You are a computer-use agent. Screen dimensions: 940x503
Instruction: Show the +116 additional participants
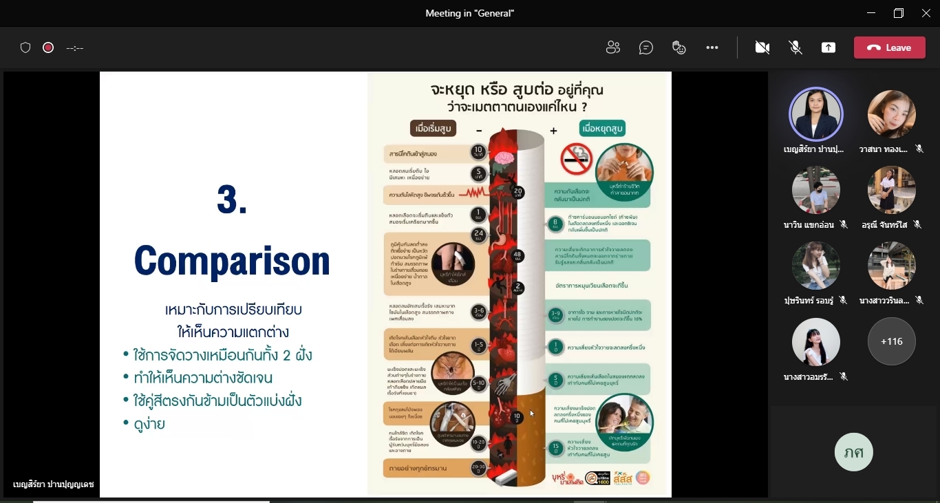[892, 341]
